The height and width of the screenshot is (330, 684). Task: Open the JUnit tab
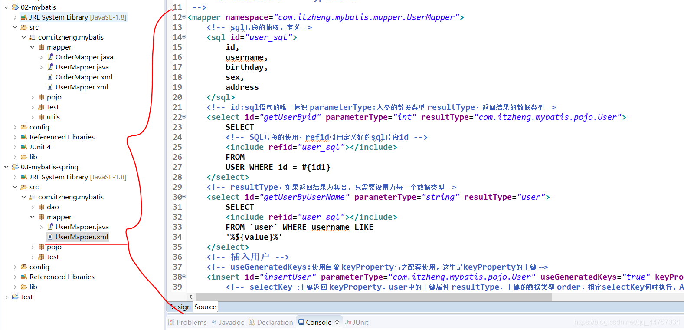click(357, 322)
